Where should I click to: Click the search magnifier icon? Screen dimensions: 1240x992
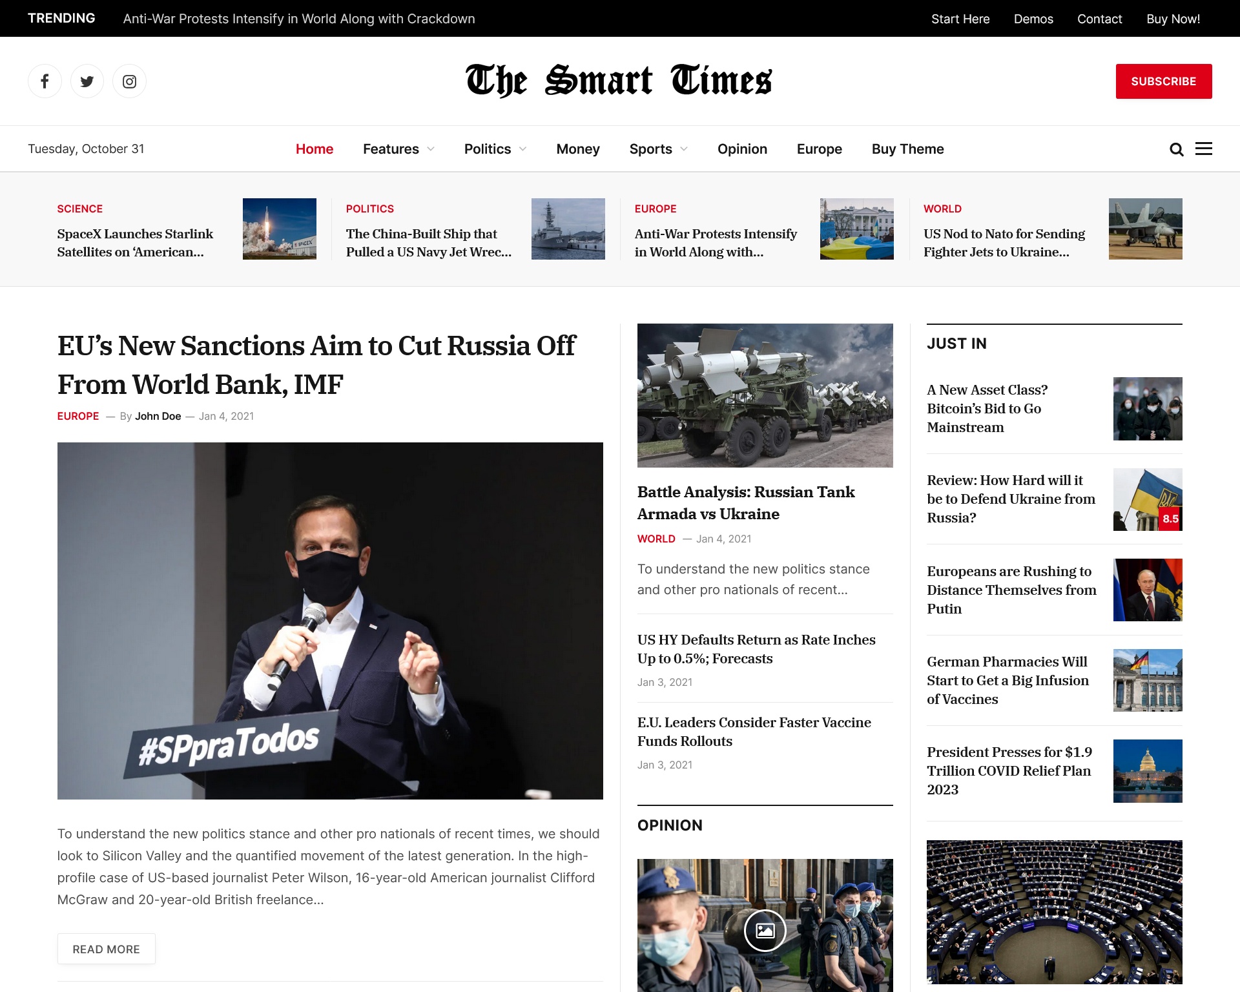click(1177, 149)
